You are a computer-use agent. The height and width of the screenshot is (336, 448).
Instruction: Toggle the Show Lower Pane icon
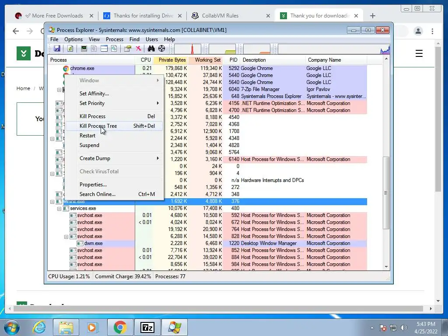pyautogui.click(x=104, y=49)
